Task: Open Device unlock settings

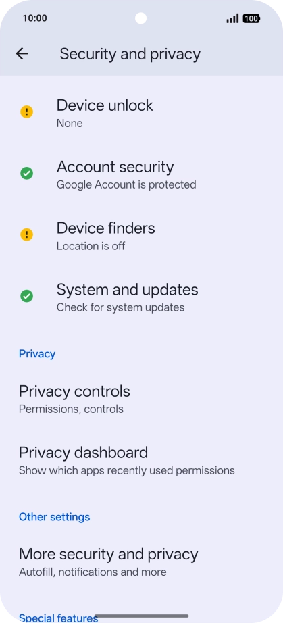Action: pos(141,112)
